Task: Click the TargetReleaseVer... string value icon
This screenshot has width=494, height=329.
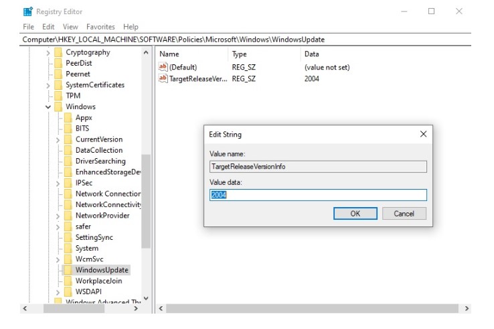Action: 163,78
